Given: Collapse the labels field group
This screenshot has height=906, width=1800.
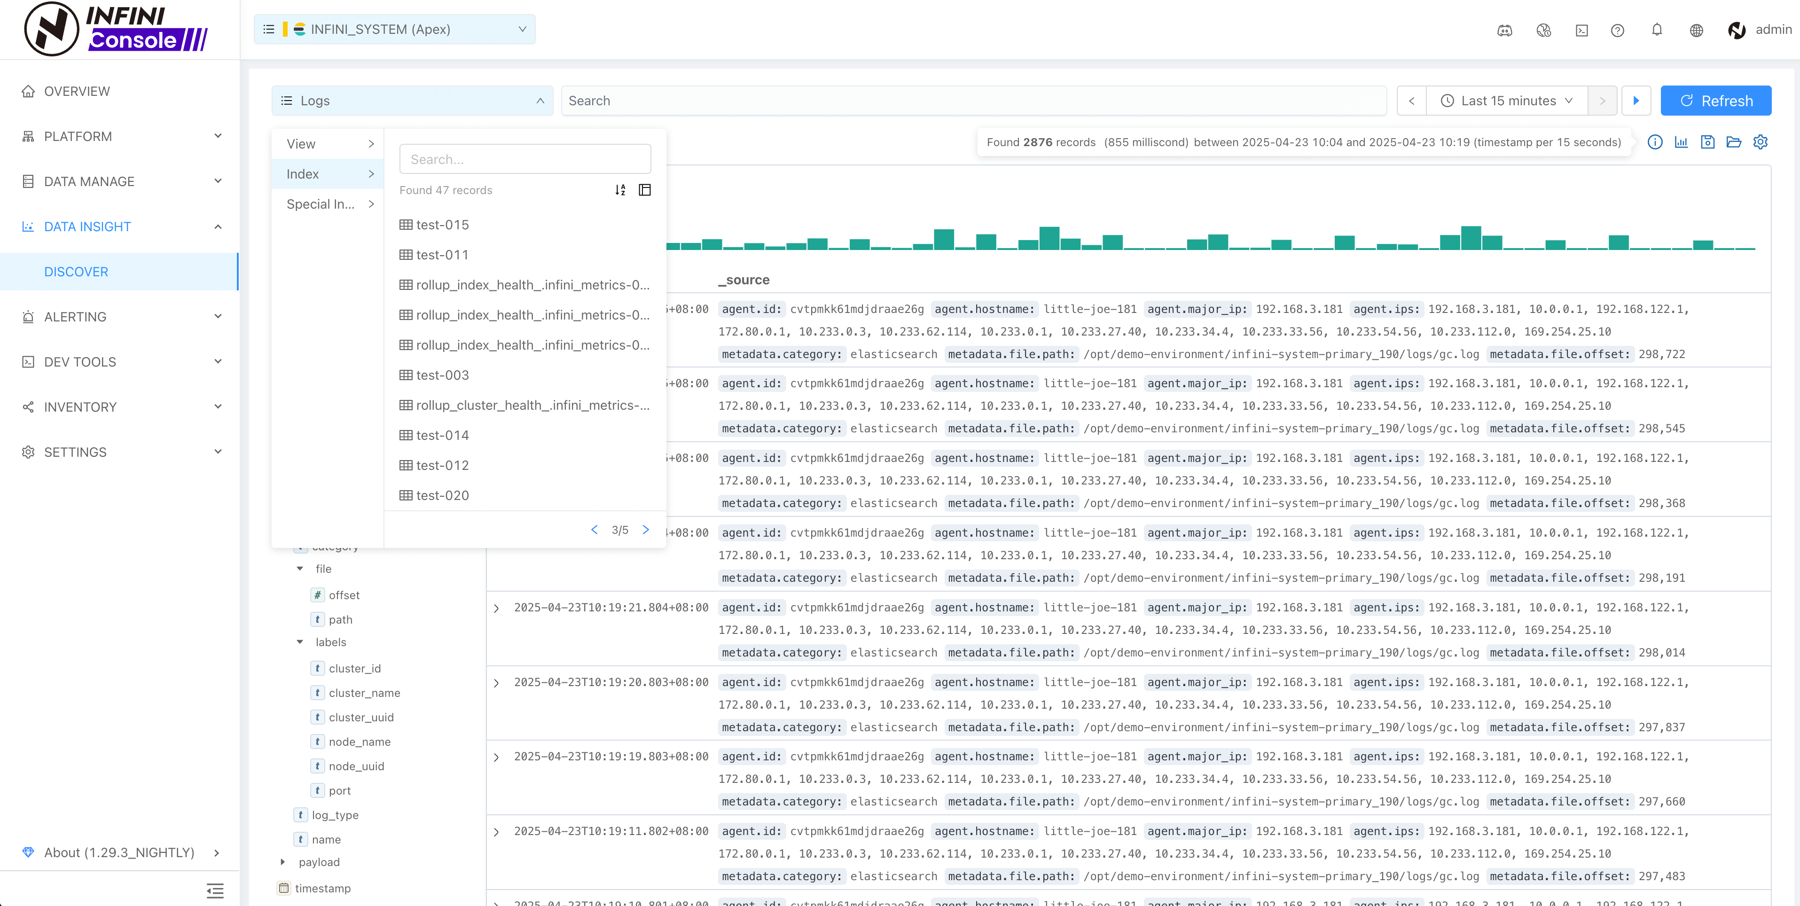Looking at the screenshot, I should coord(300,642).
